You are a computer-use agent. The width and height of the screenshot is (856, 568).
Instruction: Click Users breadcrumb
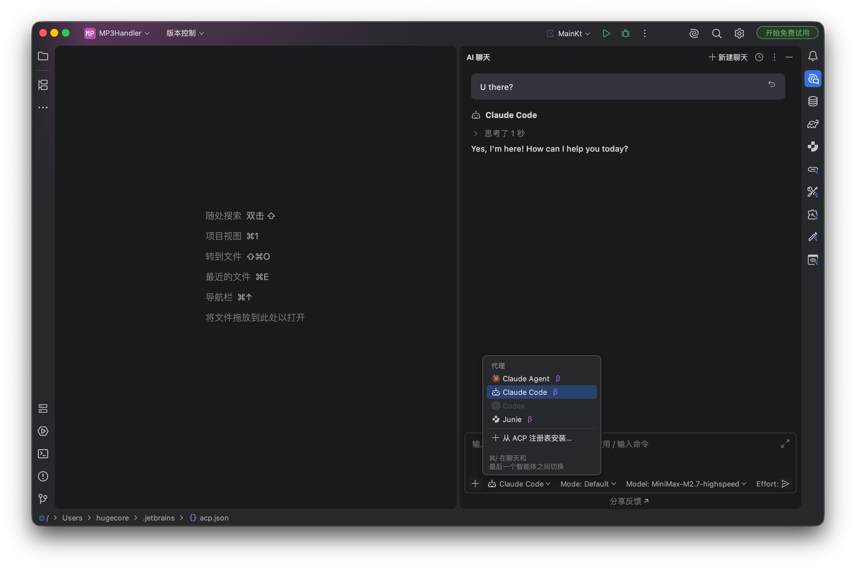click(x=72, y=518)
